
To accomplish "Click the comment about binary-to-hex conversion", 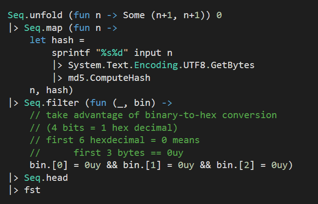I will [x=153, y=115].
